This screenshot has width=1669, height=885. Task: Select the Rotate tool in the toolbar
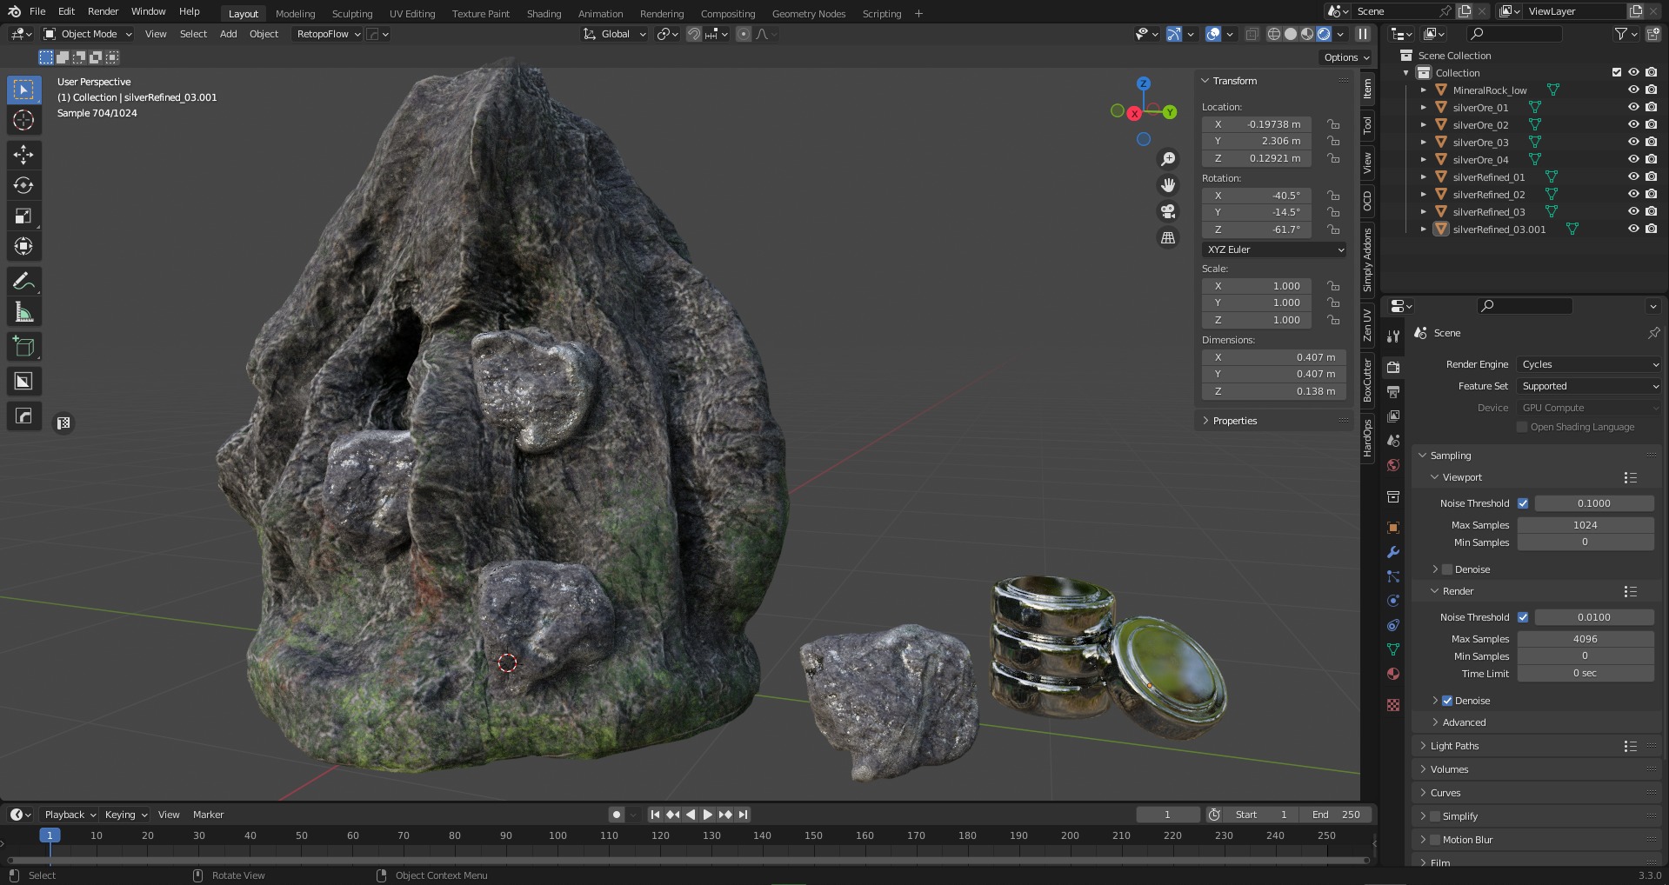coord(23,185)
